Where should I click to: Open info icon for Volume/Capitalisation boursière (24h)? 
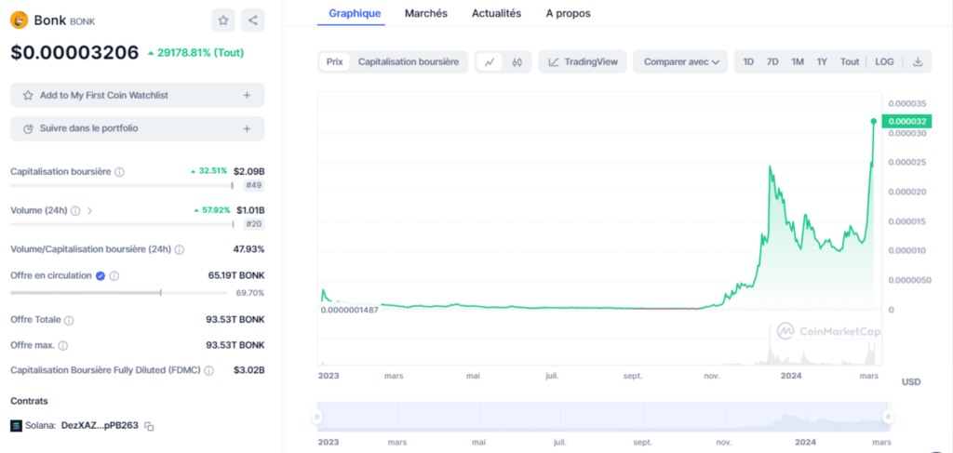[x=180, y=249]
